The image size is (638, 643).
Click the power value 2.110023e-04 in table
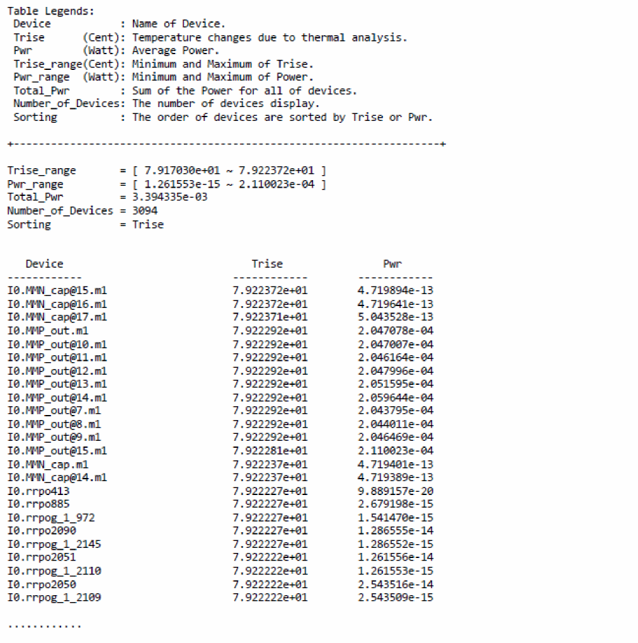[x=395, y=451]
